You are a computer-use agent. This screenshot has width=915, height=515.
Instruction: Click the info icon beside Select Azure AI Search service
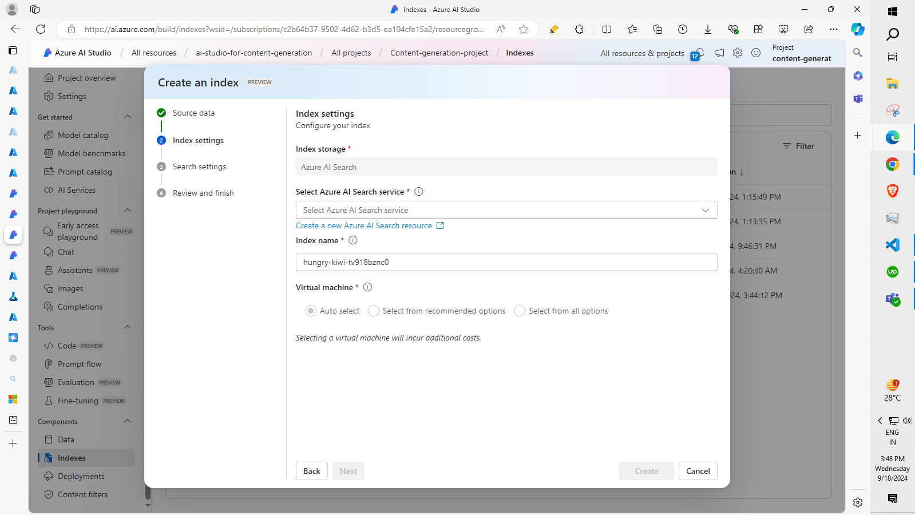coord(419,192)
